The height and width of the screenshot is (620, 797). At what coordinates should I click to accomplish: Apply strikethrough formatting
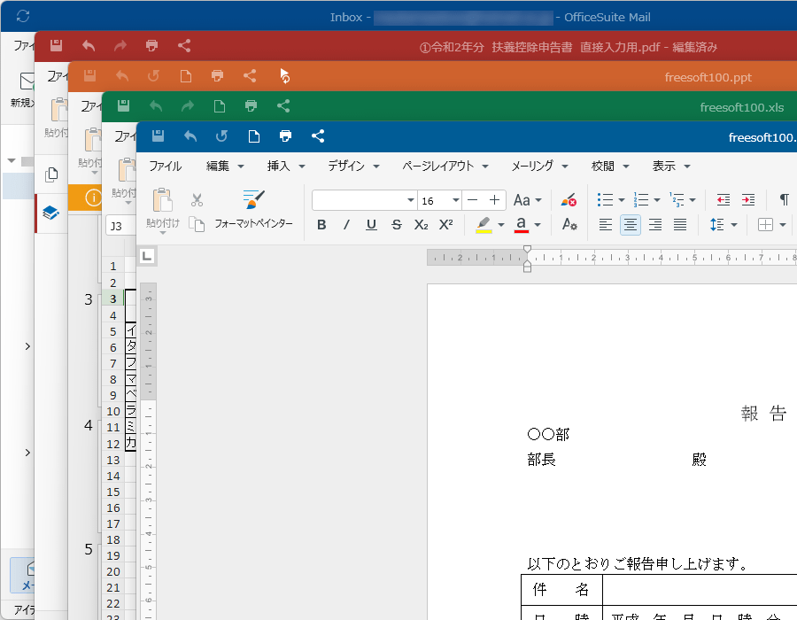click(x=397, y=225)
